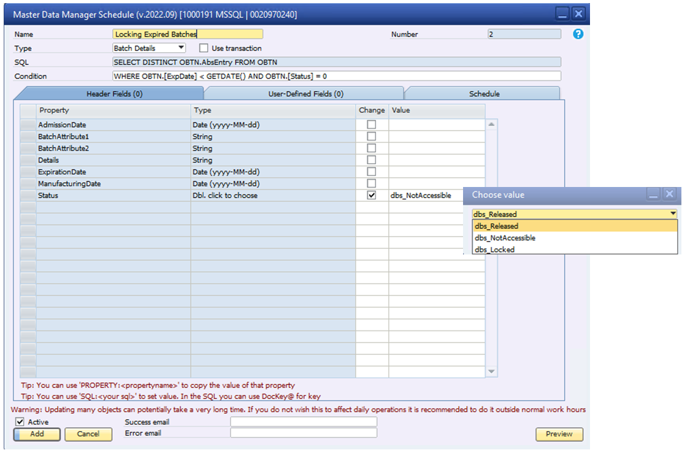Click the Error email input field

pyautogui.click(x=304, y=433)
